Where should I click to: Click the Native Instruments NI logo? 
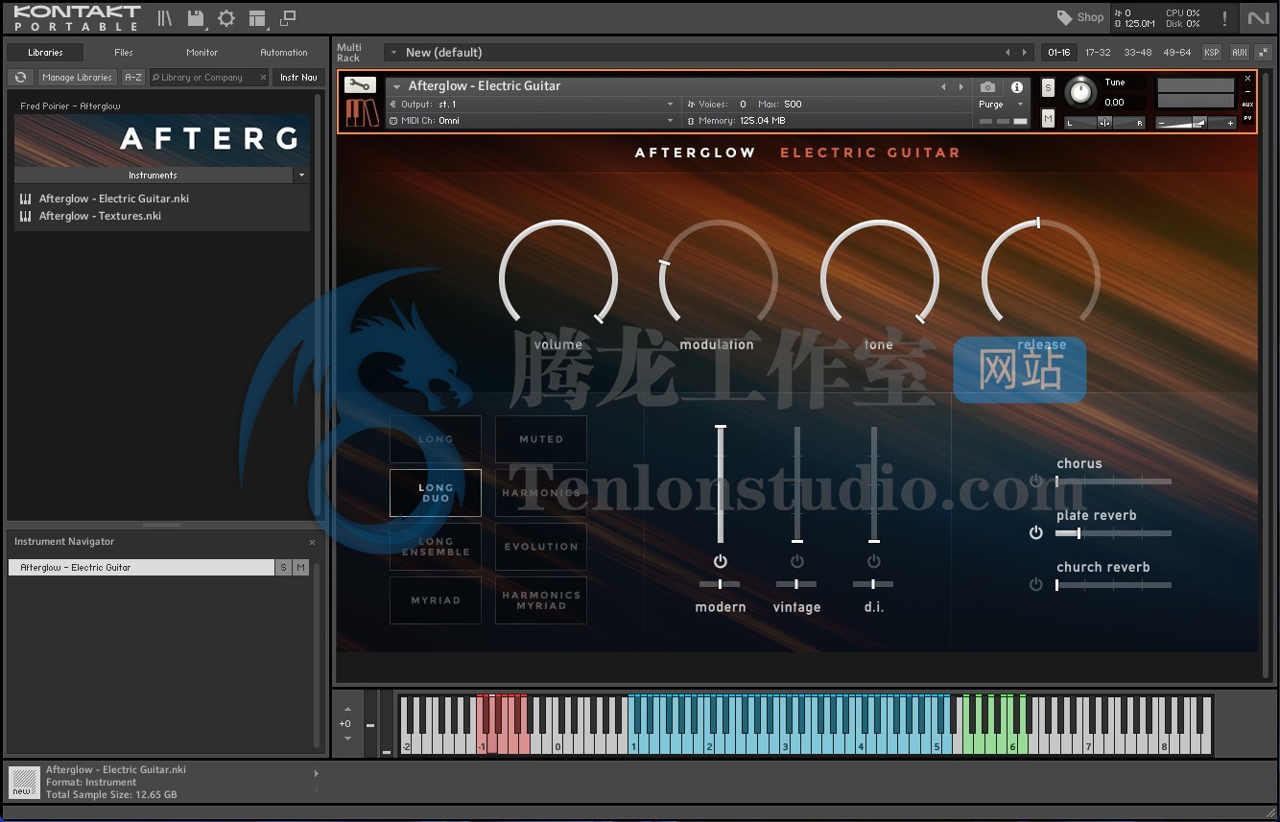coord(1258,18)
